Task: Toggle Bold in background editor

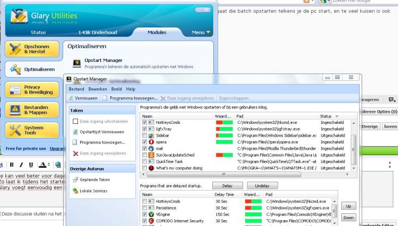Action: click(x=12, y=165)
